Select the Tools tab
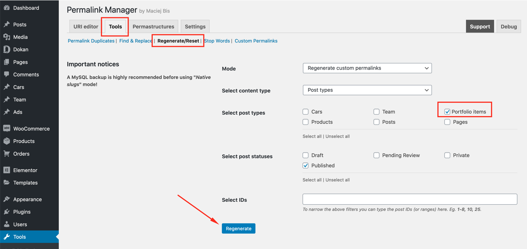Image resolution: width=527 pixels, height=249 pixels. (x=116, y=27)
